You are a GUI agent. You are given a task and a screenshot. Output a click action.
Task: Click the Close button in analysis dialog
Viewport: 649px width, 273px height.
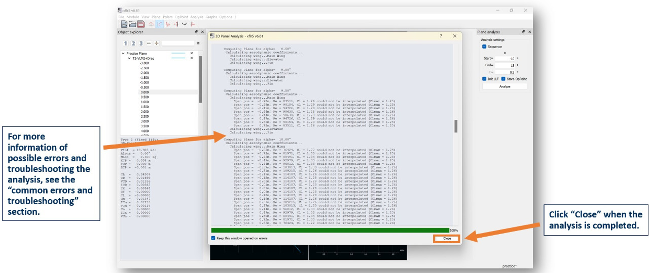click(x=447, y=238)
